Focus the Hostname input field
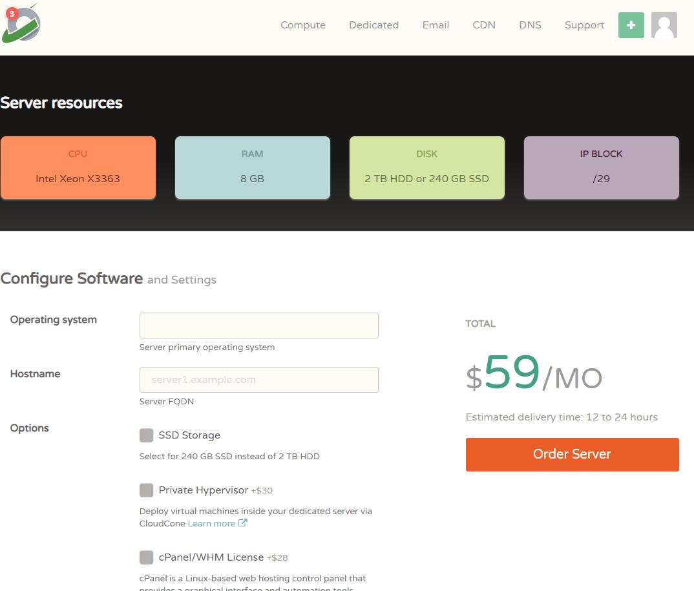 pyautogui.click(x=259, y=380)
